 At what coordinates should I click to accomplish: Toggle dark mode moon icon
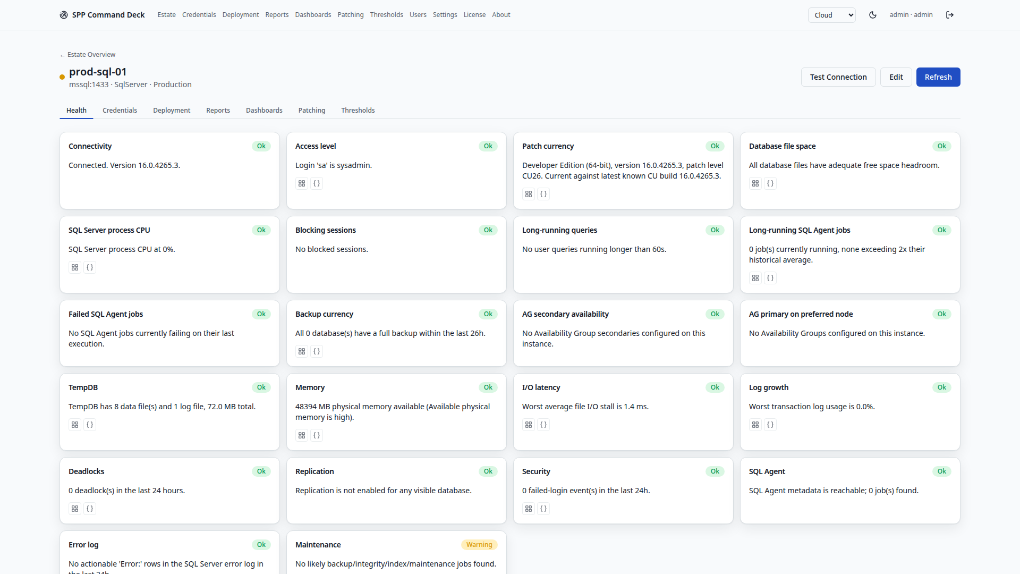(x=872, y=15)
